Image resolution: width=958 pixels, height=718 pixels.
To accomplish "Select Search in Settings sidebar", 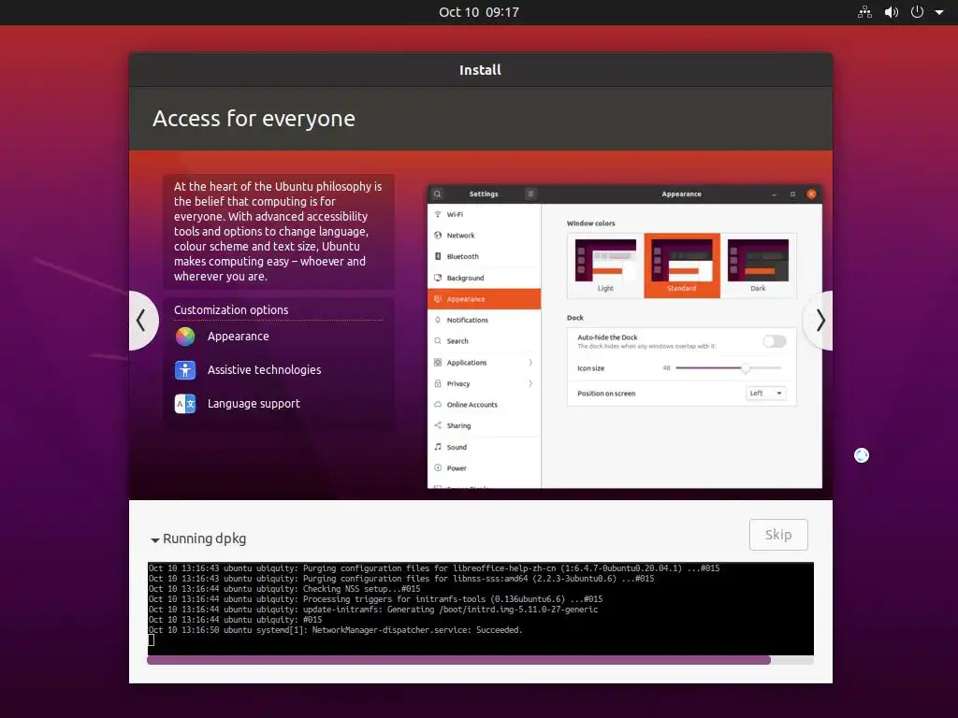I will tap(484, 341).
